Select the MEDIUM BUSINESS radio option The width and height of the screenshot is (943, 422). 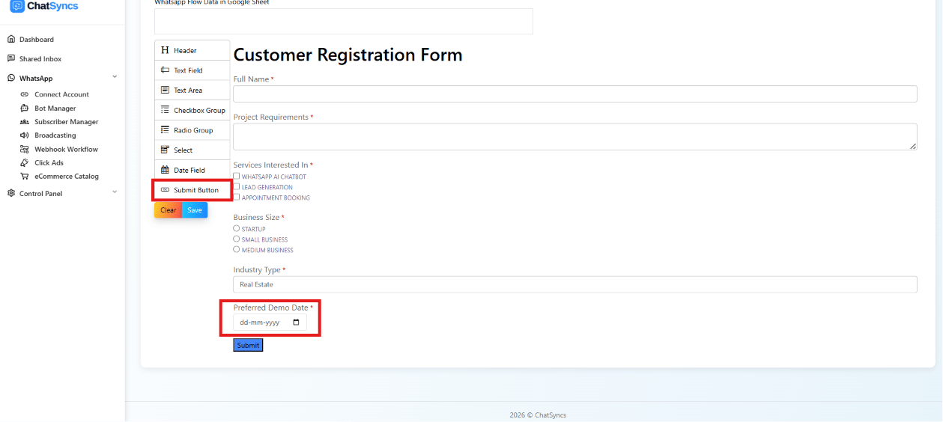coord(237,249)
